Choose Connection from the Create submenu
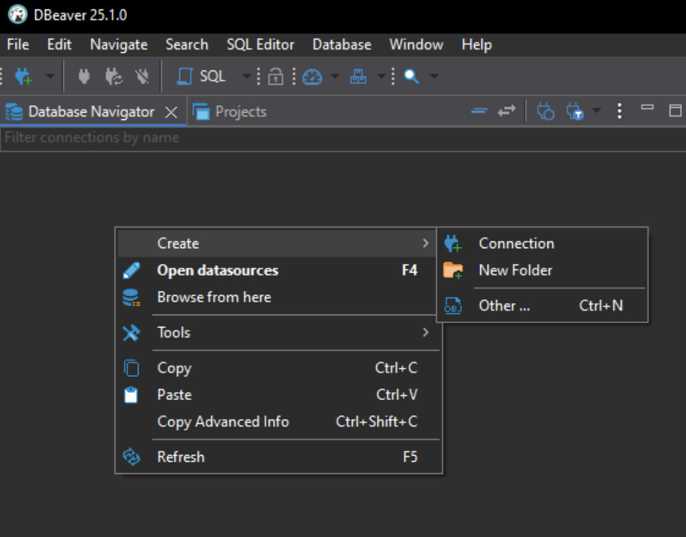This screenshot has width=686, height=537. (x=543, y=243)
